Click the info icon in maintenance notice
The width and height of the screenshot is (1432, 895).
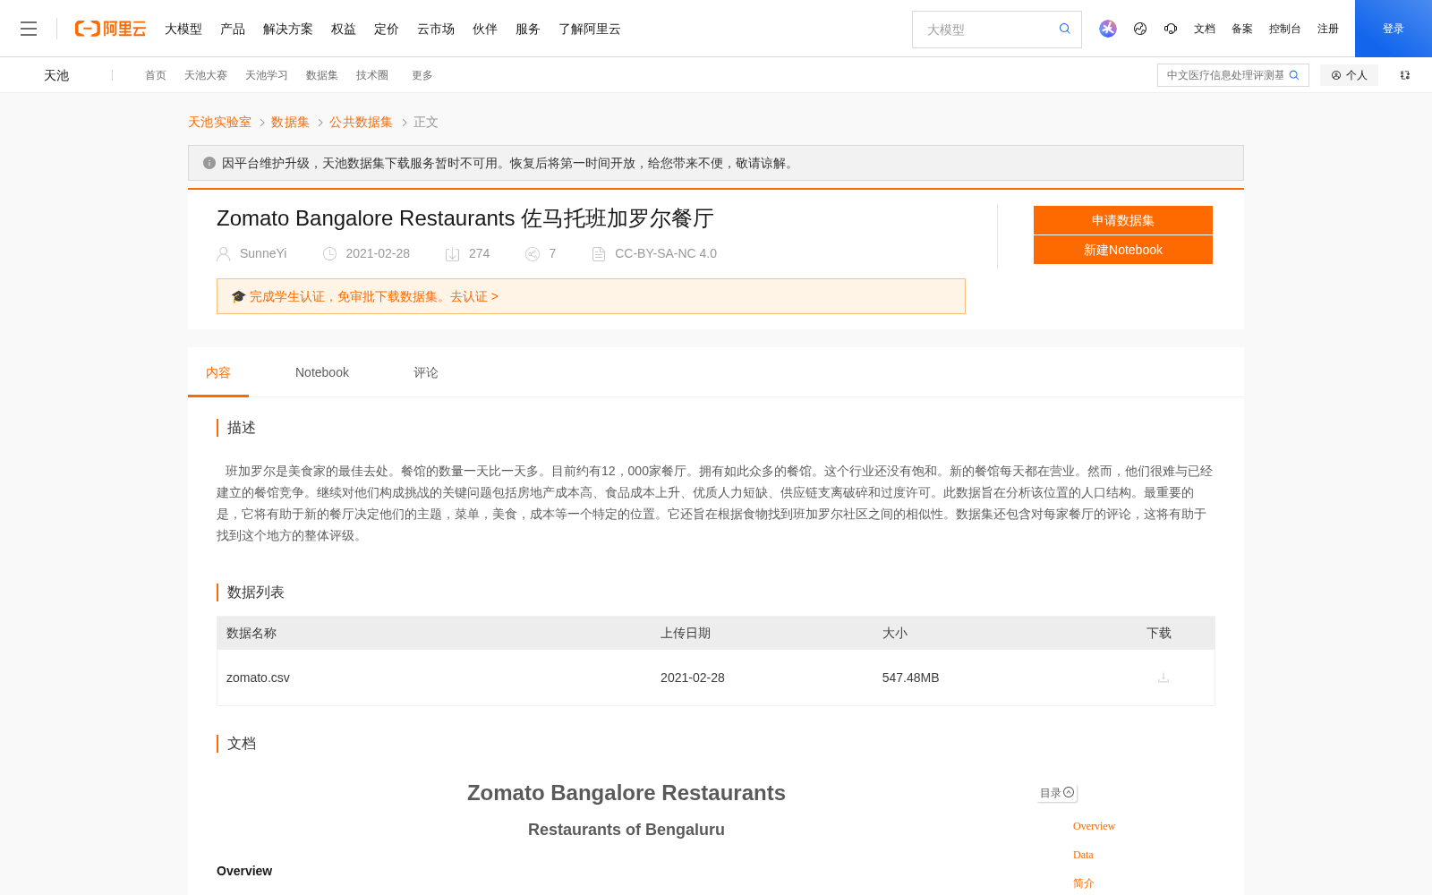click(209, 163)
